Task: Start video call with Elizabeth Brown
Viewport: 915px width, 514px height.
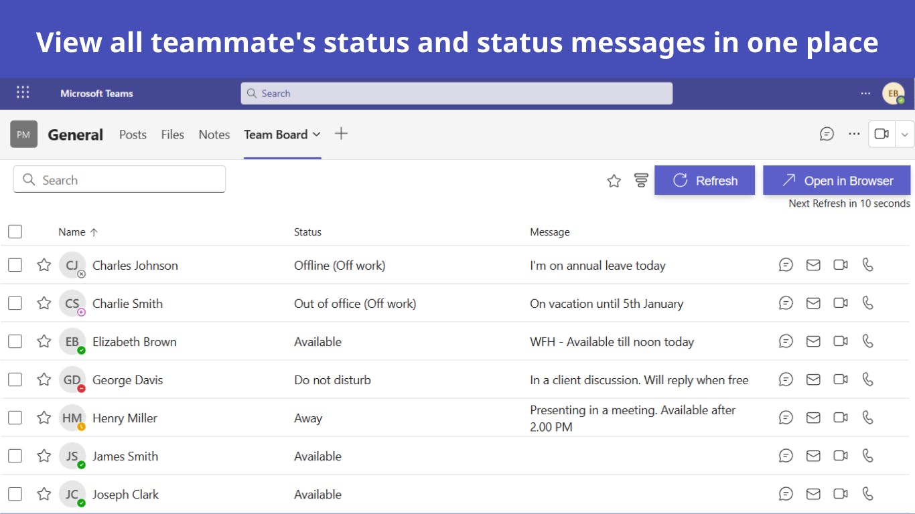Action: click(x=841, y=341)
